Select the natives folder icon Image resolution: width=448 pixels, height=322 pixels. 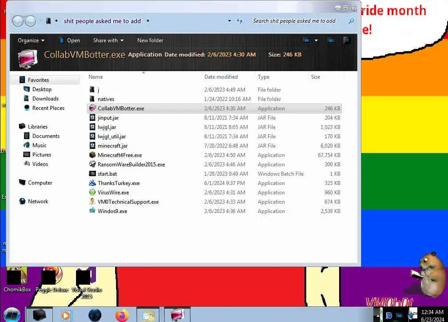pyautogui.click(x=92, y=99)
